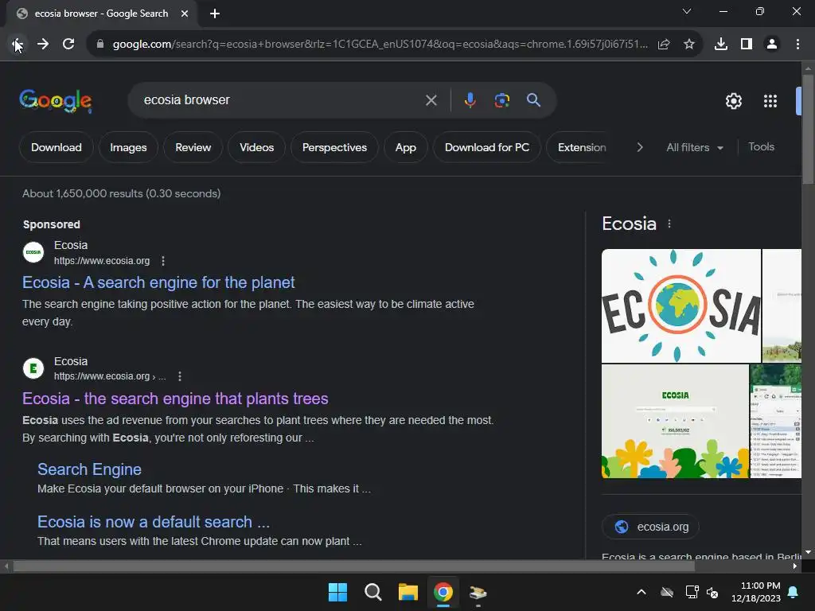Viewport: 815px width, 611px height.
Task: Show hidden system tray icons
Action: tap(641, 592)
